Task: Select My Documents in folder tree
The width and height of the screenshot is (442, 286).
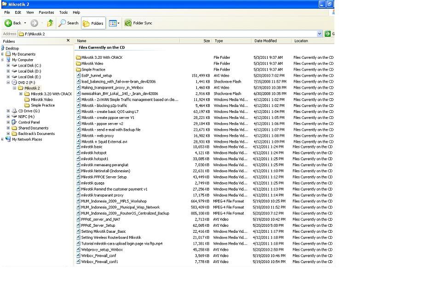Action: 23,54
